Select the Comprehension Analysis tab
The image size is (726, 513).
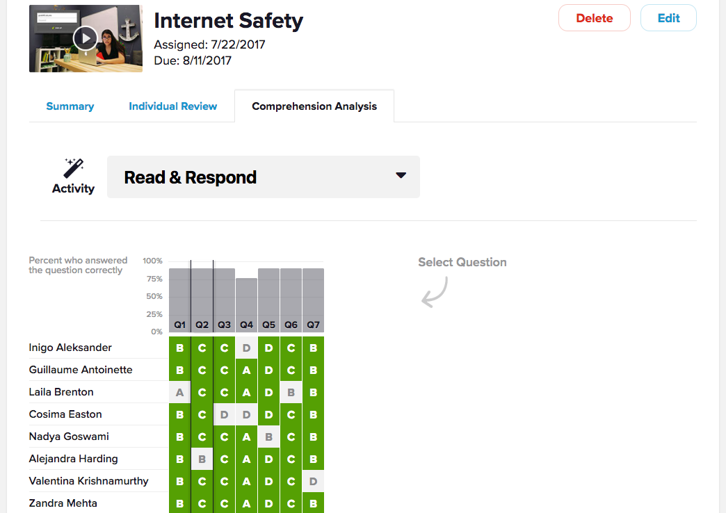tap(314, 106)
